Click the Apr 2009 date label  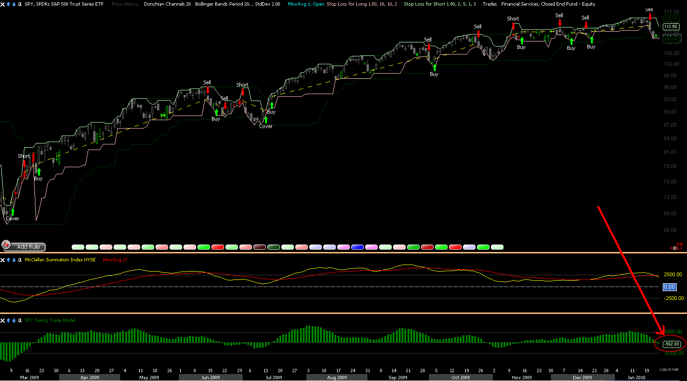[90, 378]
